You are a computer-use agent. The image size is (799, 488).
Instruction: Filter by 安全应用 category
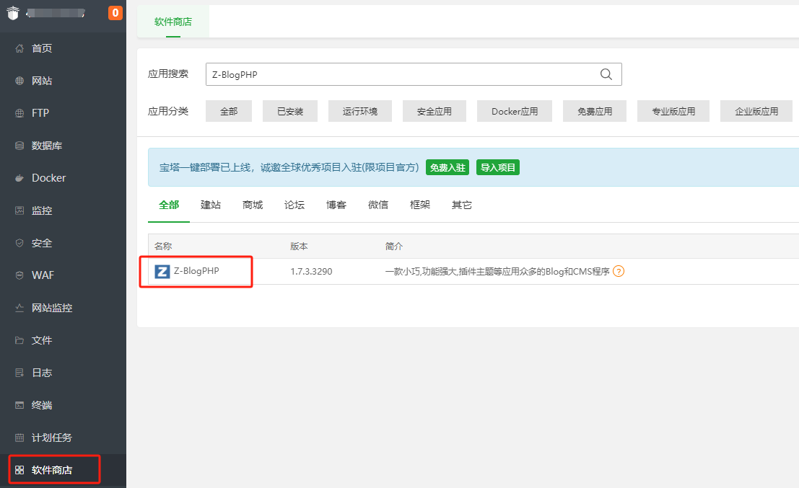[x=435, y=112]
